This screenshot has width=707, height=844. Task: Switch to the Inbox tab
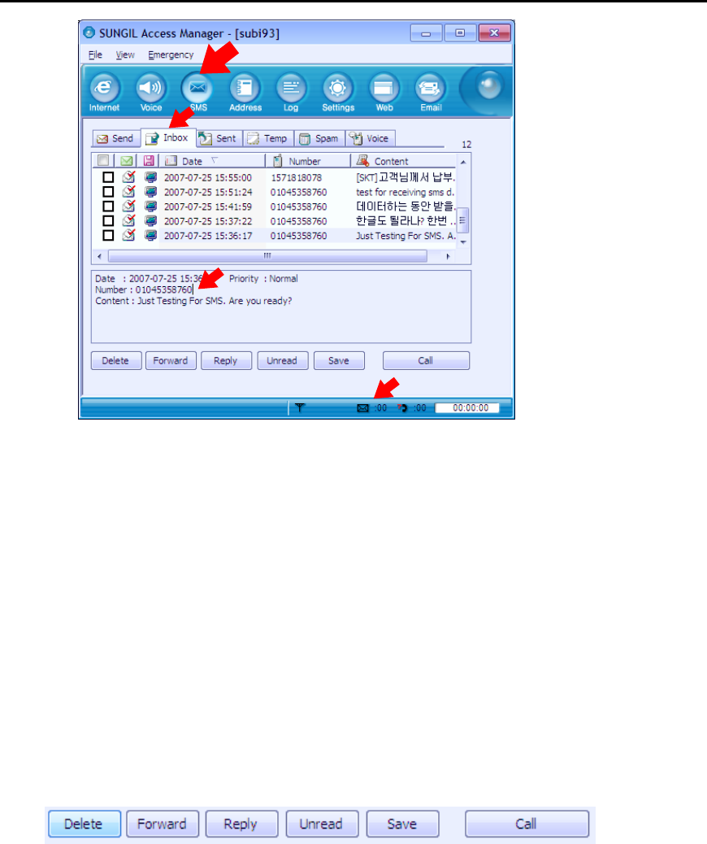click(168, 137)
